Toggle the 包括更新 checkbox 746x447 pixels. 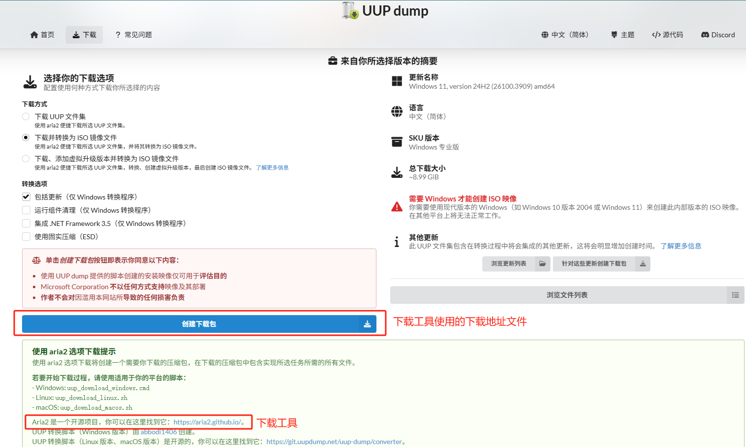tap(26, 197)
